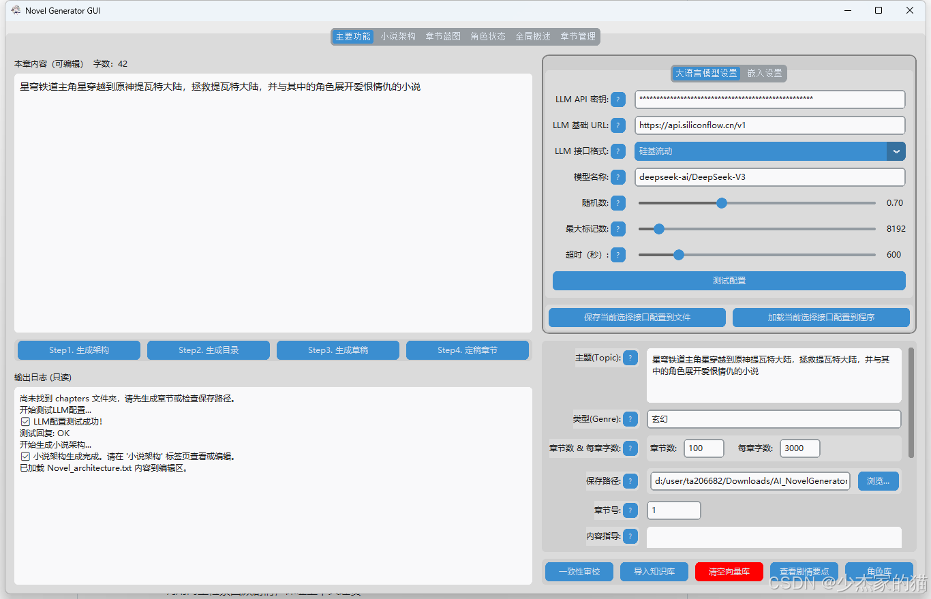
Task: Click the '测试回复: OK' log line
Action: 45,433
